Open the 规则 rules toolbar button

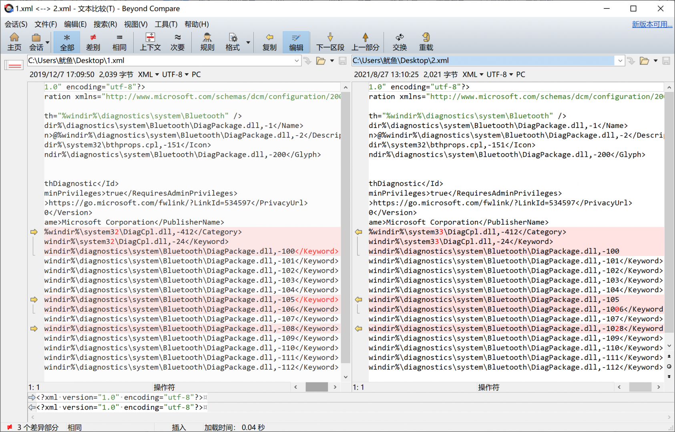coord(207,42)
